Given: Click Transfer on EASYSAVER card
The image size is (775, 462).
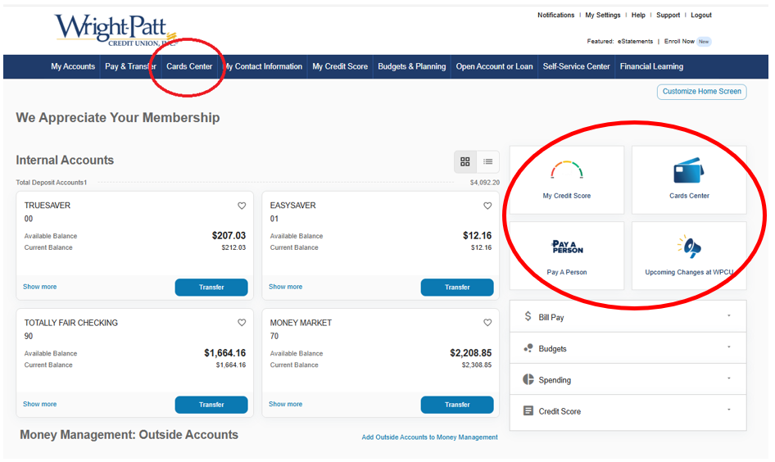Looking at the screenshot, I should click(x=457, y=287).
